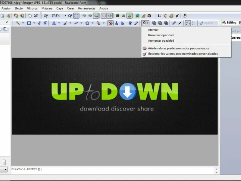Select the rectangle selection tool
241x181 pixels.
tap(29, 23)
